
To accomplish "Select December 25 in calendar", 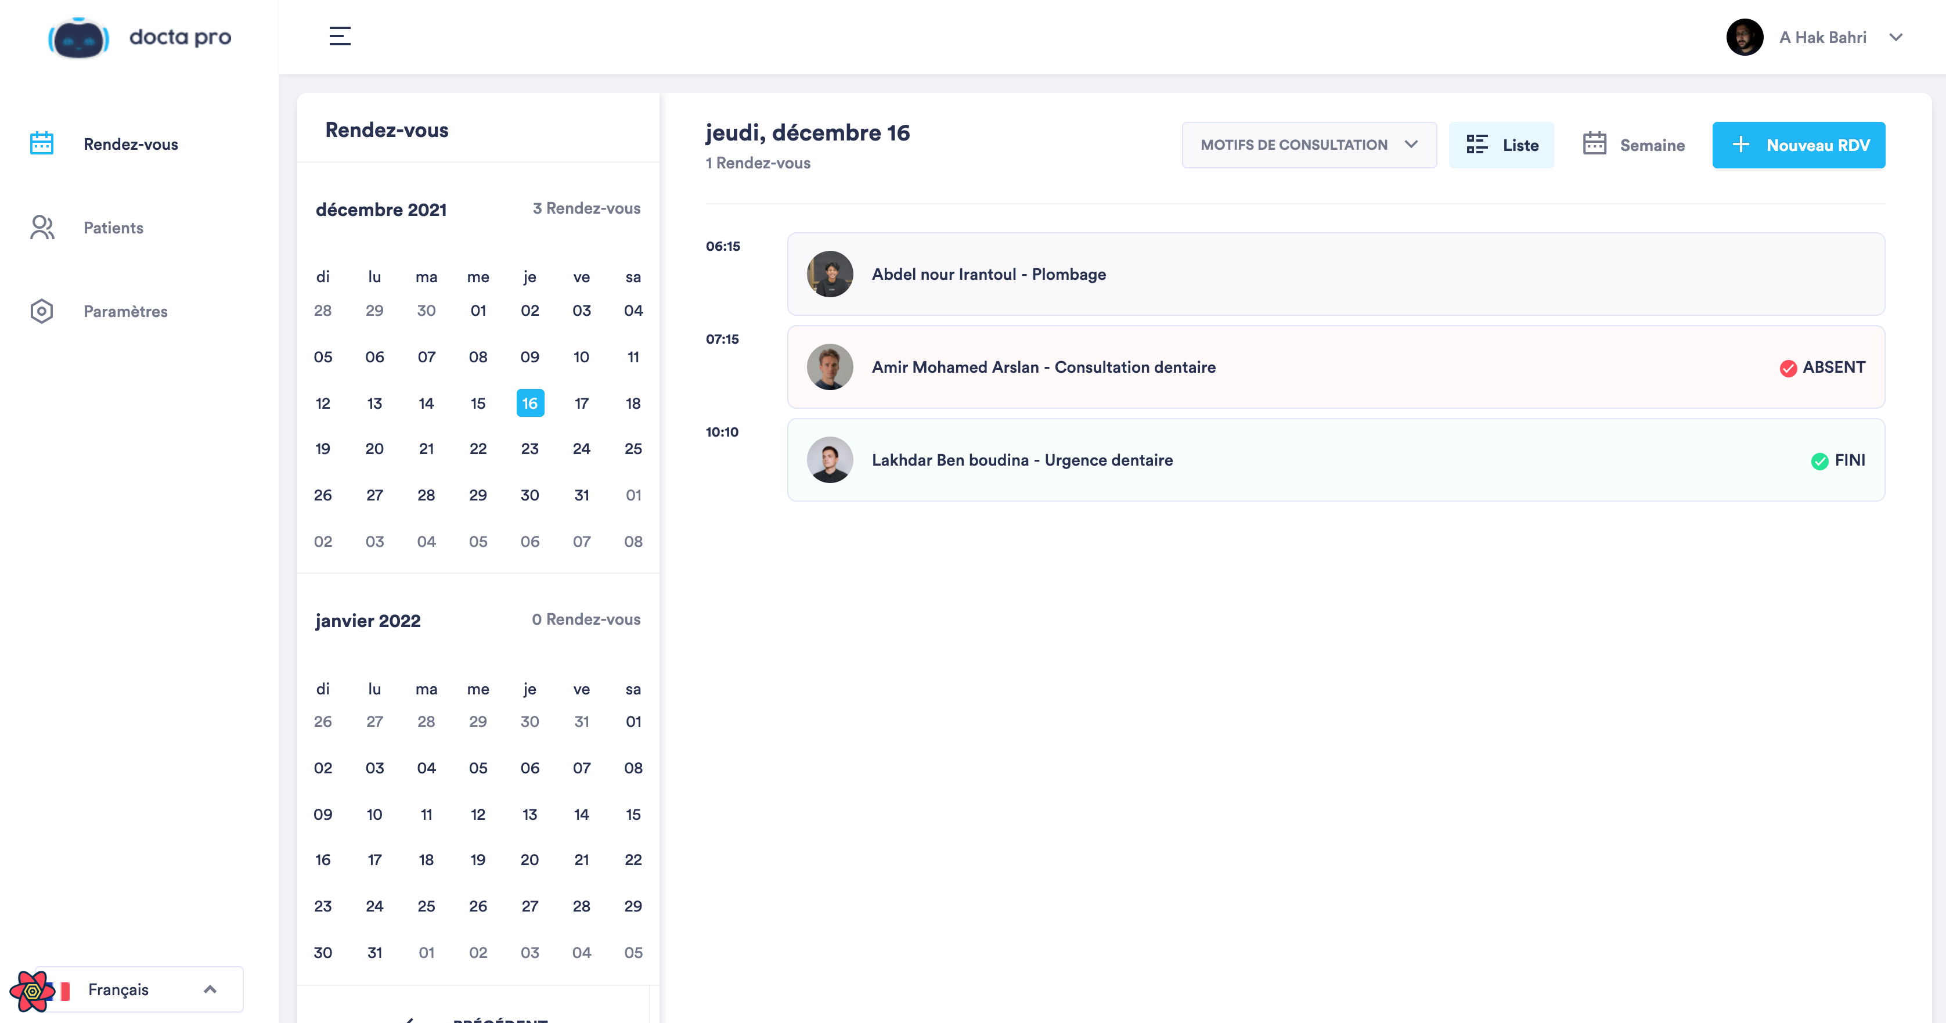I will [x=633, y=449].
